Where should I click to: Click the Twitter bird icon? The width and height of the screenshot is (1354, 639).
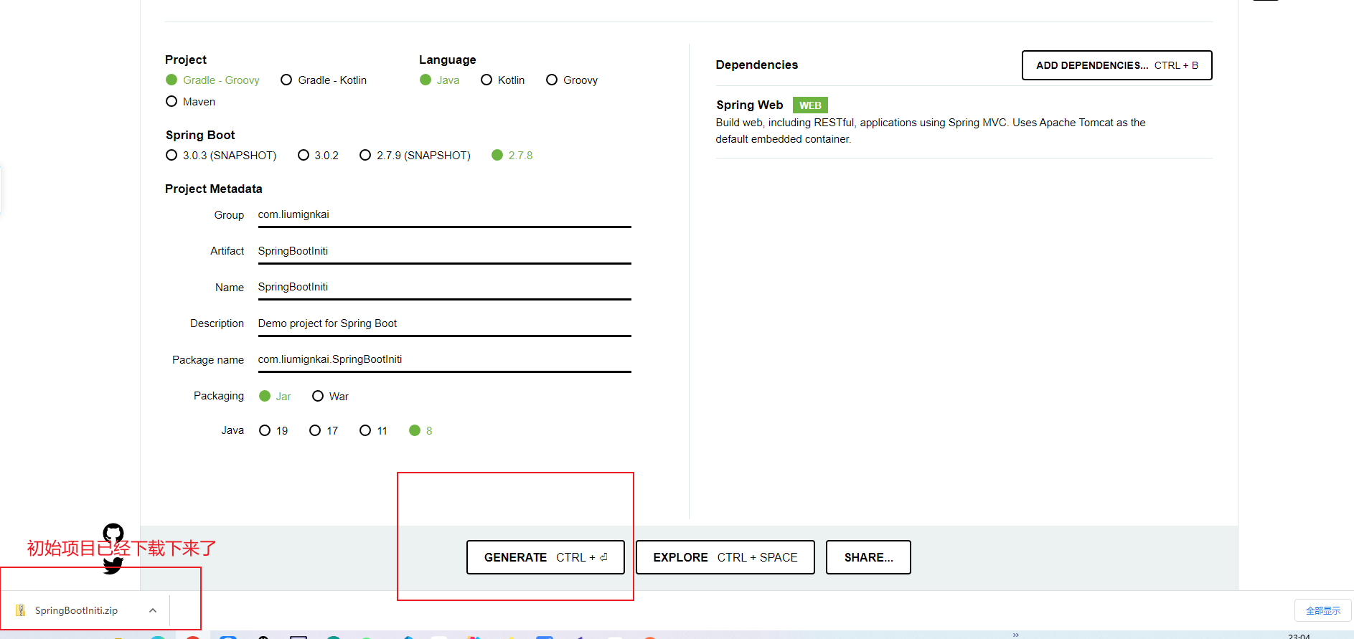pyautogui.click(x=113, y=566)
